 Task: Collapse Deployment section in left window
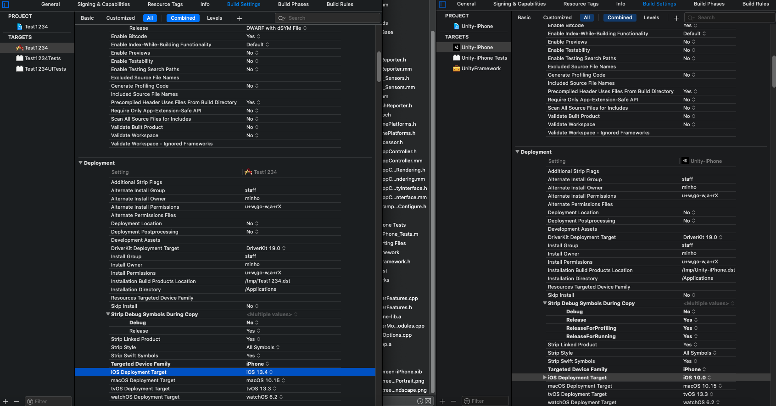pyautogui.click(x=81, y=163)
